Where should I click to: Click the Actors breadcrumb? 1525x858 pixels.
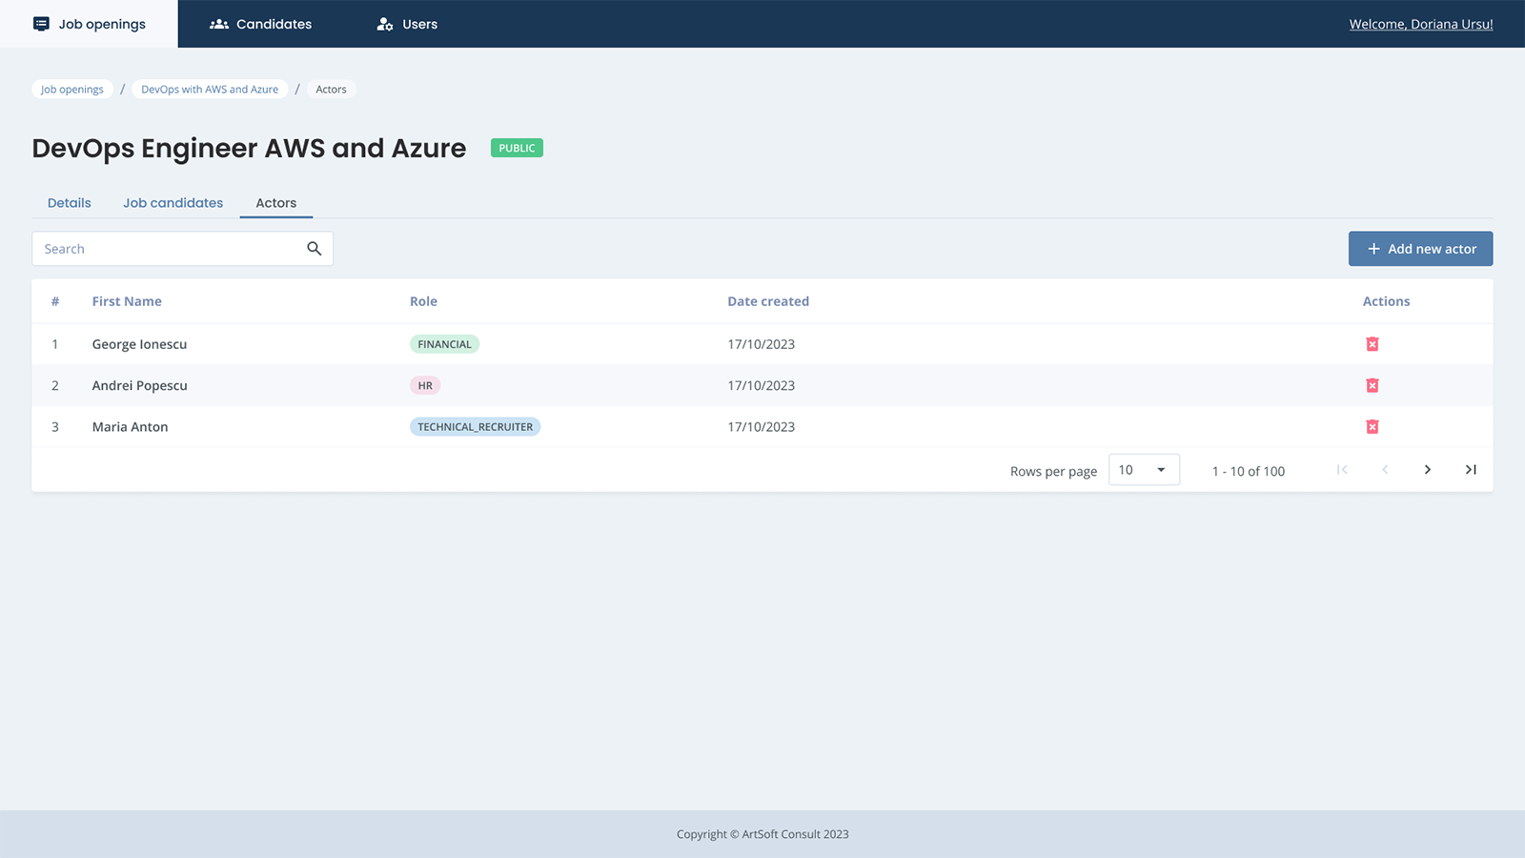pyautogui.click(x=331, y=90)
